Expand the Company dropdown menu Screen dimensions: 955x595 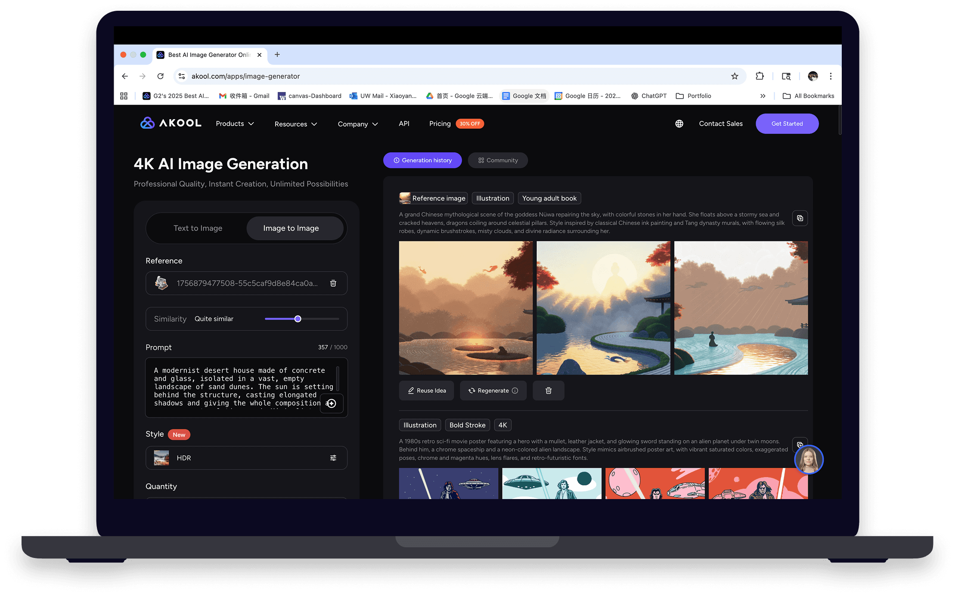tap(357, 124)
